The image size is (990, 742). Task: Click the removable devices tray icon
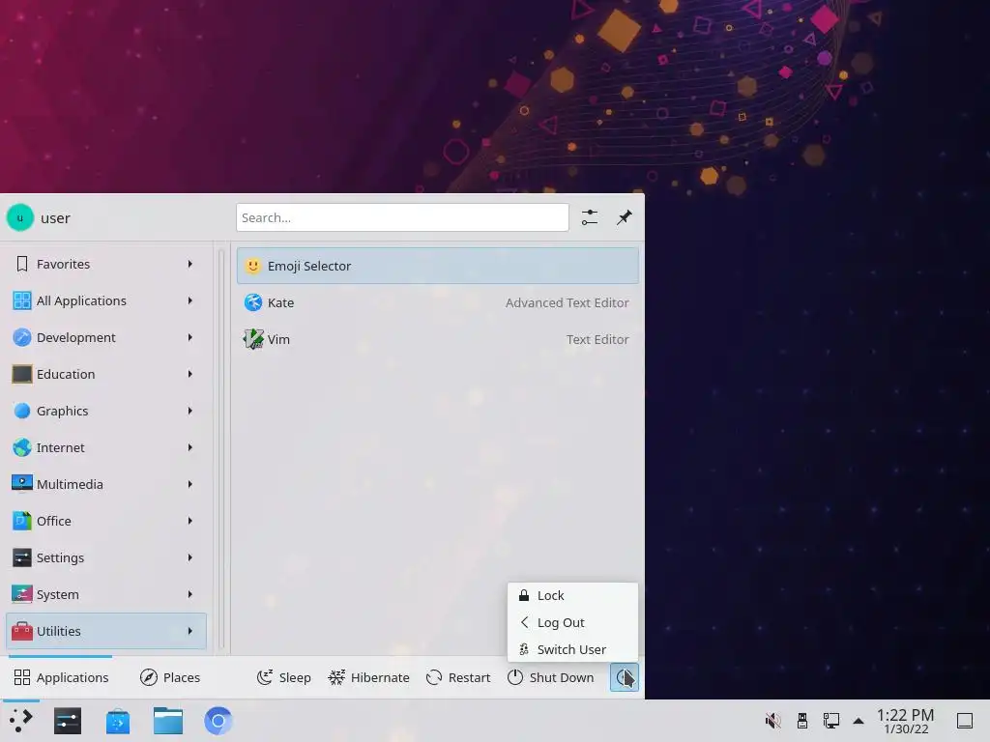point(801,721)
